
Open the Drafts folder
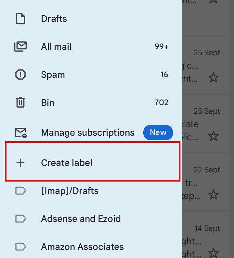click(x=91, y=19)
